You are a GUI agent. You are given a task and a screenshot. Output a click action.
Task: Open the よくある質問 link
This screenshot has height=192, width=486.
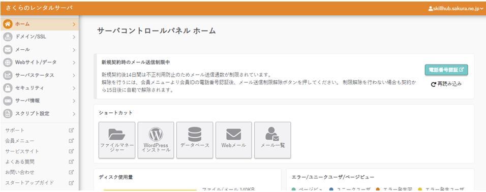(x=20, y=162)
